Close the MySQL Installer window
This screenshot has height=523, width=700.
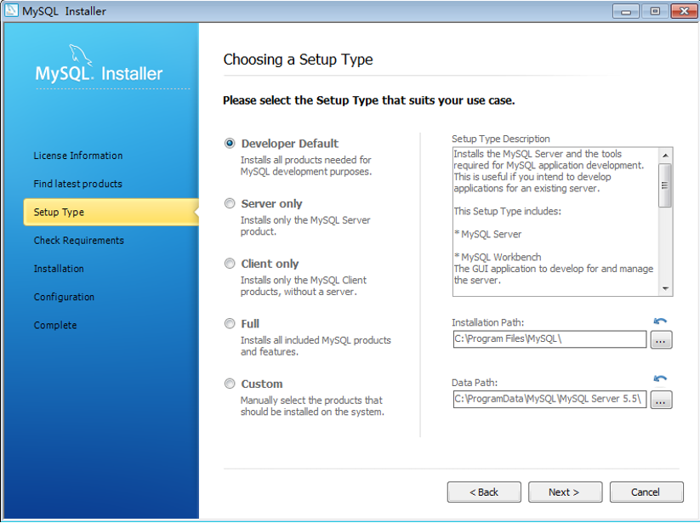684,11
